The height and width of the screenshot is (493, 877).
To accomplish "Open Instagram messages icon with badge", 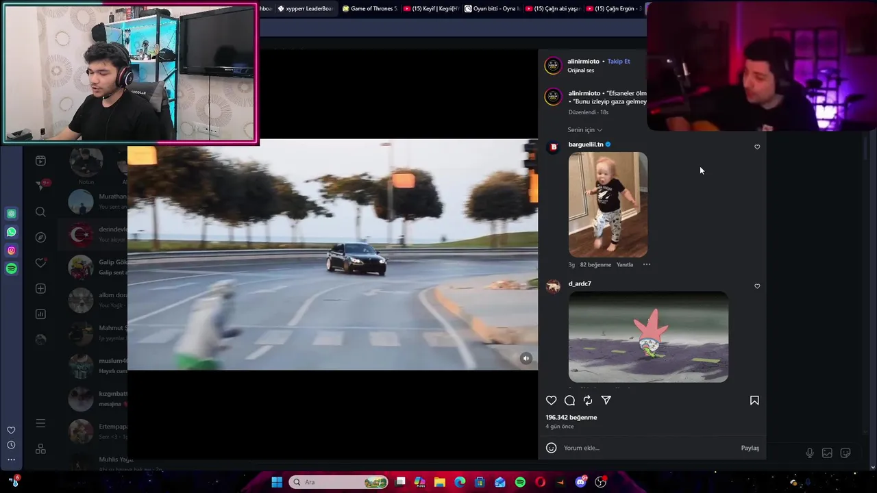I will point(40,186).
